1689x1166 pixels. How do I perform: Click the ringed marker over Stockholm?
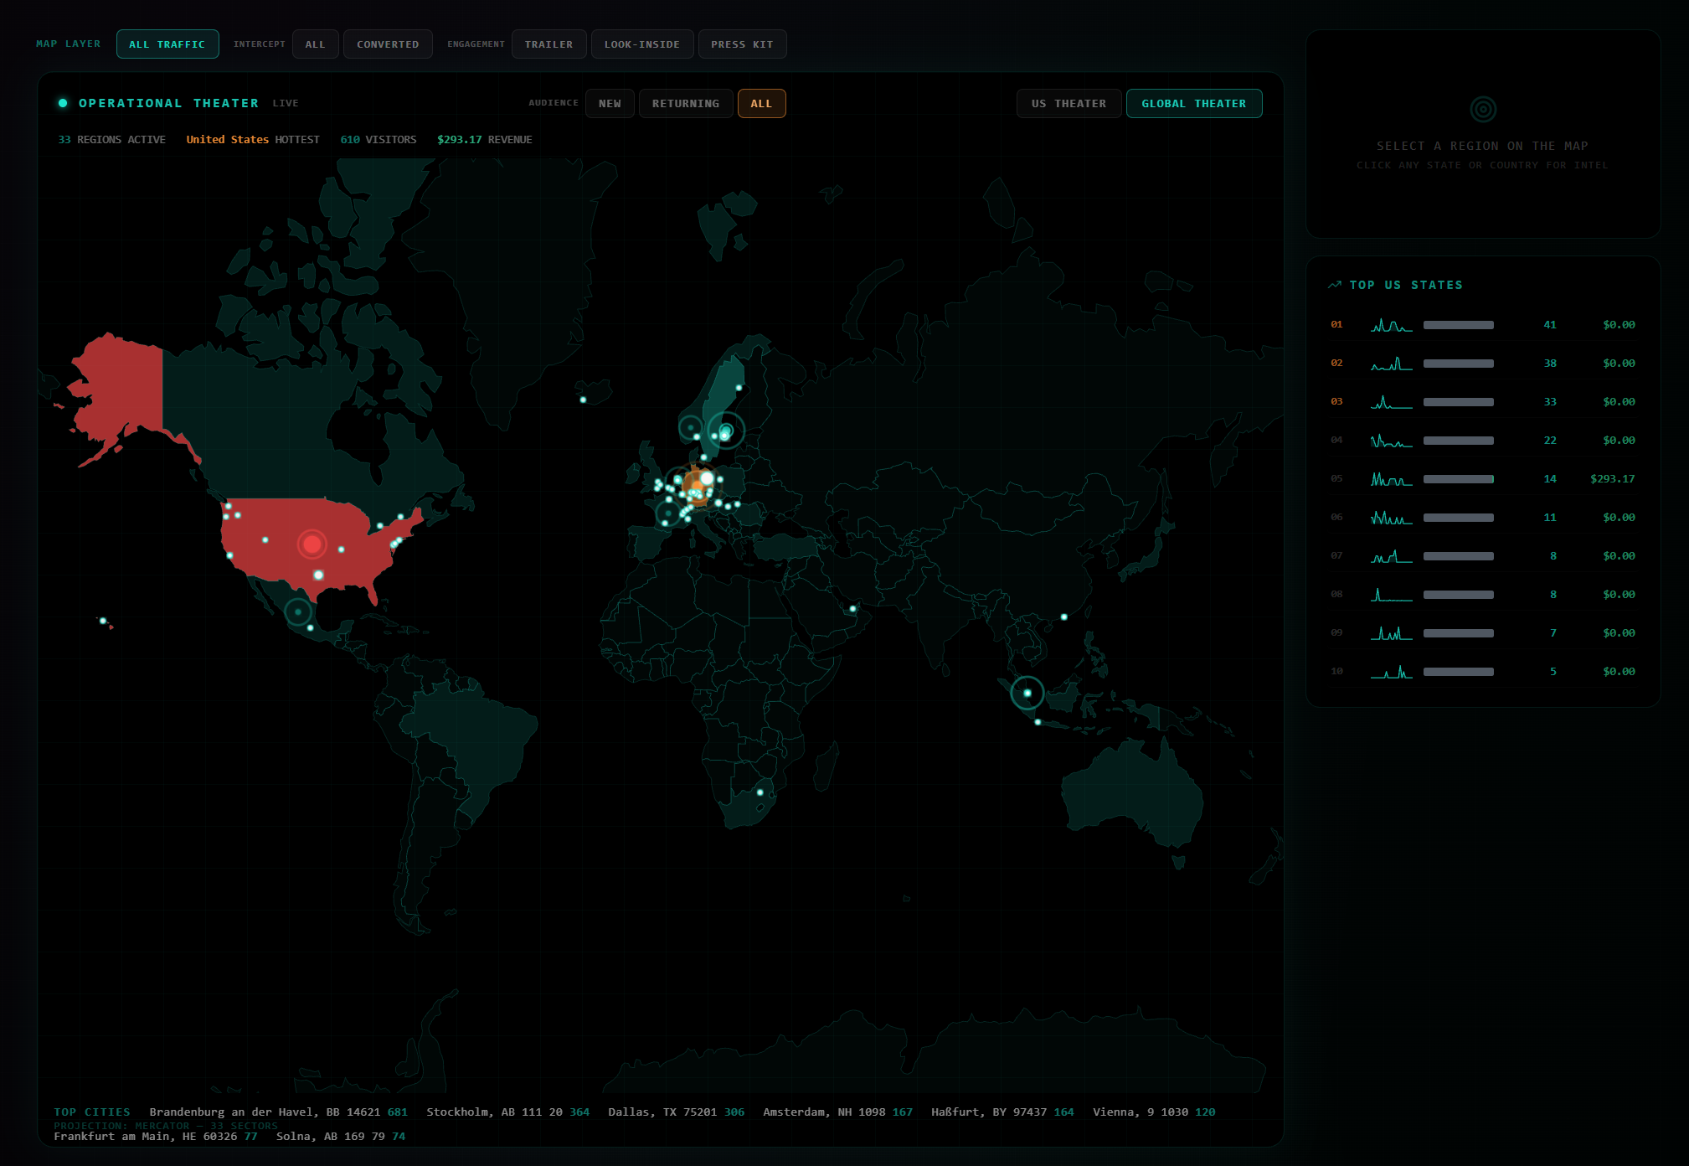(x=726, y=431)
